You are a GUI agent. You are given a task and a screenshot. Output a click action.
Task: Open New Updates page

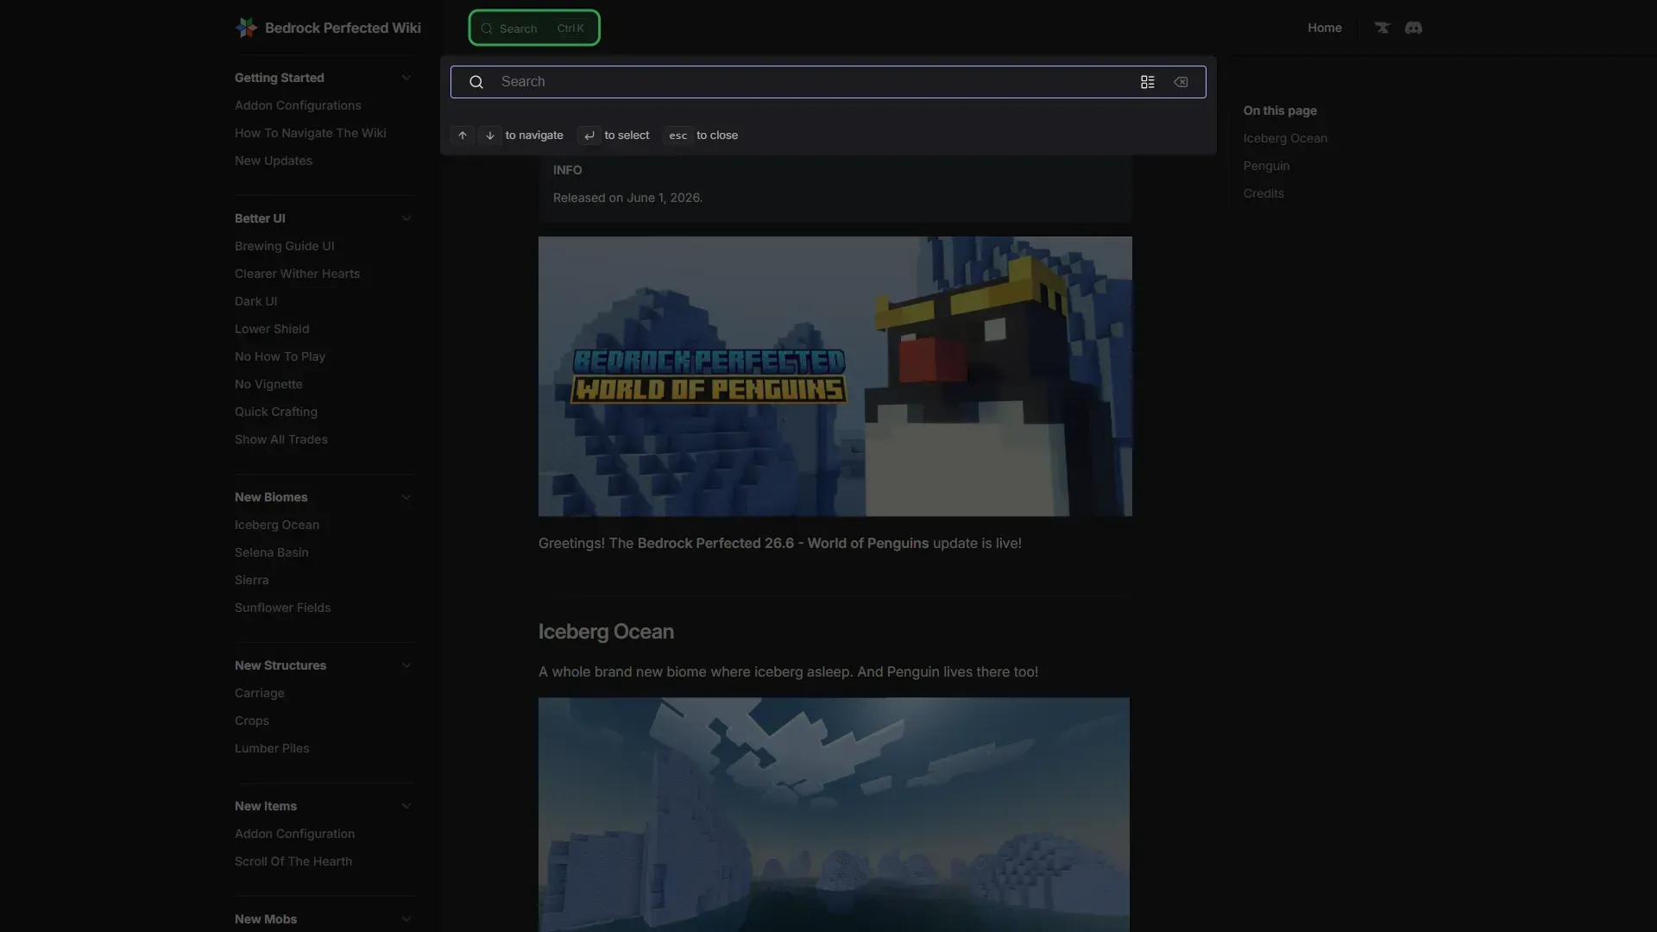[274, 161]
